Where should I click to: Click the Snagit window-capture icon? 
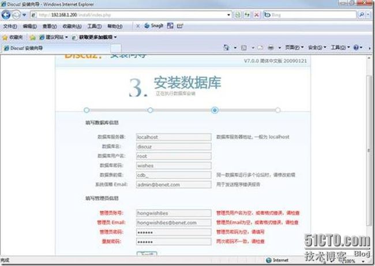click(170, 26)
